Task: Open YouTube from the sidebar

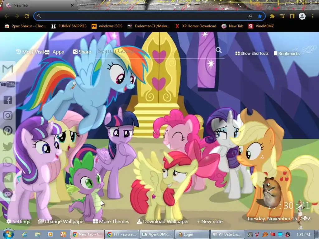Action: (8, 84)
